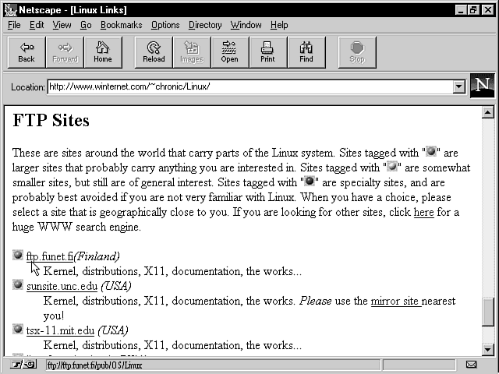
Task: Click the Back toolbar button
Action: coord(27,52)
